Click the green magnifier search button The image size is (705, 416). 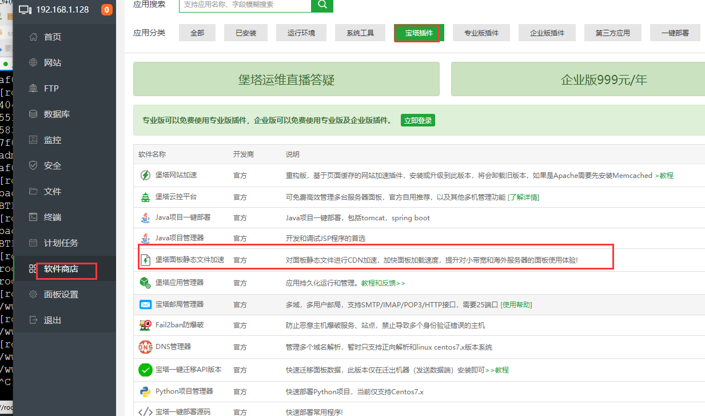pyautogui.click(x=322, y=5)
